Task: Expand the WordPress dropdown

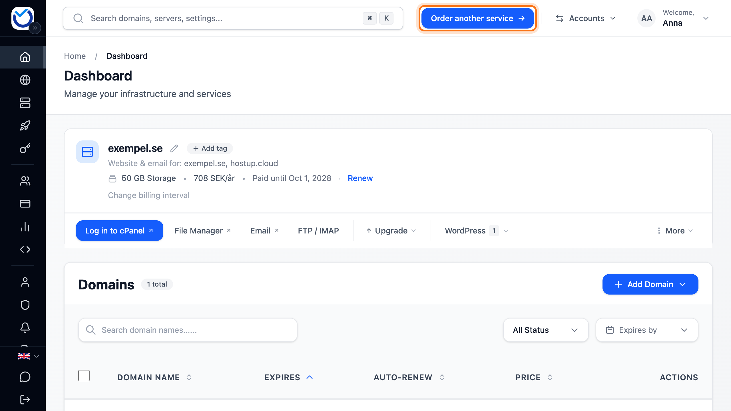Action: [477, 231]
